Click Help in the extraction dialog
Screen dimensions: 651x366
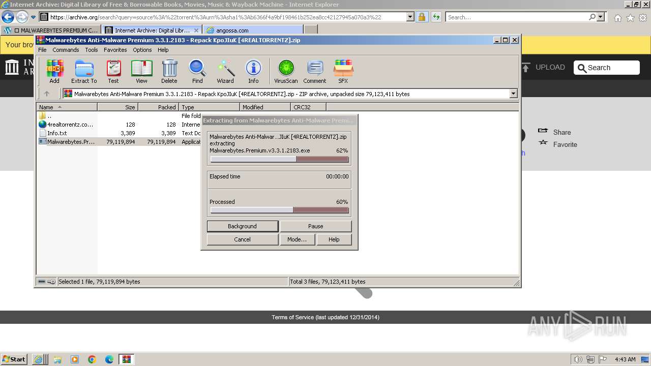(x=334, y=239)
